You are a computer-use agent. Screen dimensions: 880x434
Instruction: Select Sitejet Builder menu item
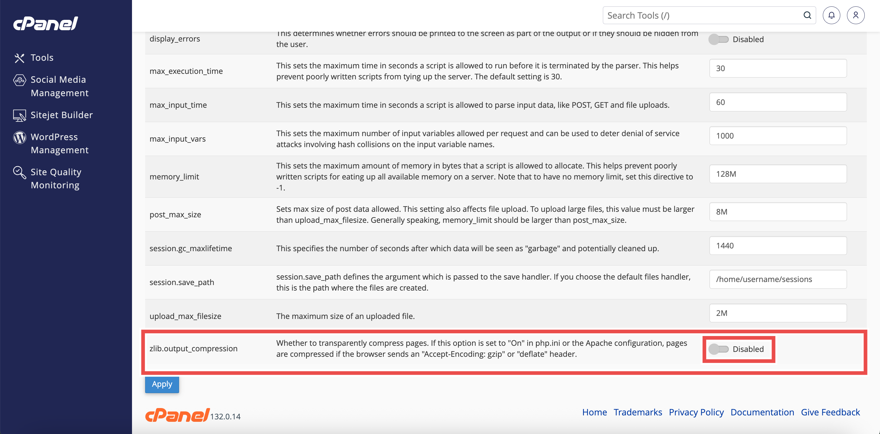tap(61, 115)
